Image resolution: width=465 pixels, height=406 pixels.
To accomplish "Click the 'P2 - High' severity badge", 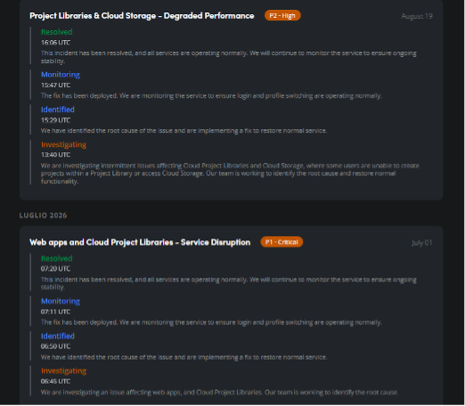I will 282,15.
